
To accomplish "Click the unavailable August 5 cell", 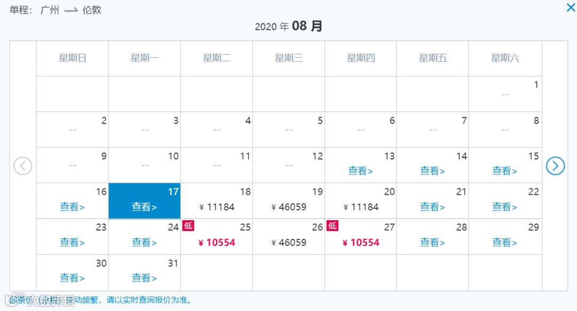I will [288, 130].
